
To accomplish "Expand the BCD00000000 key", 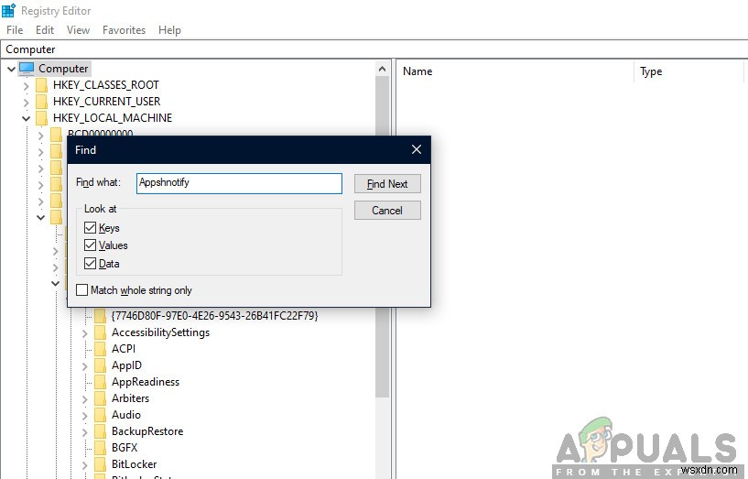I will pyautogui.click(x=40, y=136).
